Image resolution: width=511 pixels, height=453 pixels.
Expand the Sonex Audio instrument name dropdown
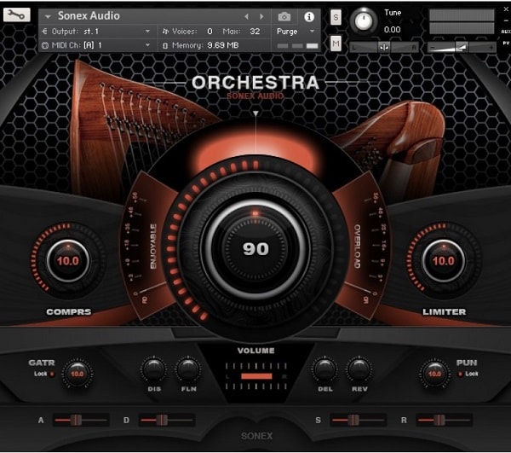pos(48,16)
